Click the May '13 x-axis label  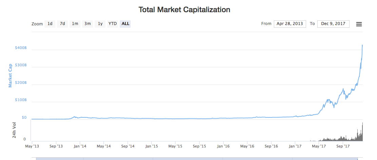pos(32,146)
